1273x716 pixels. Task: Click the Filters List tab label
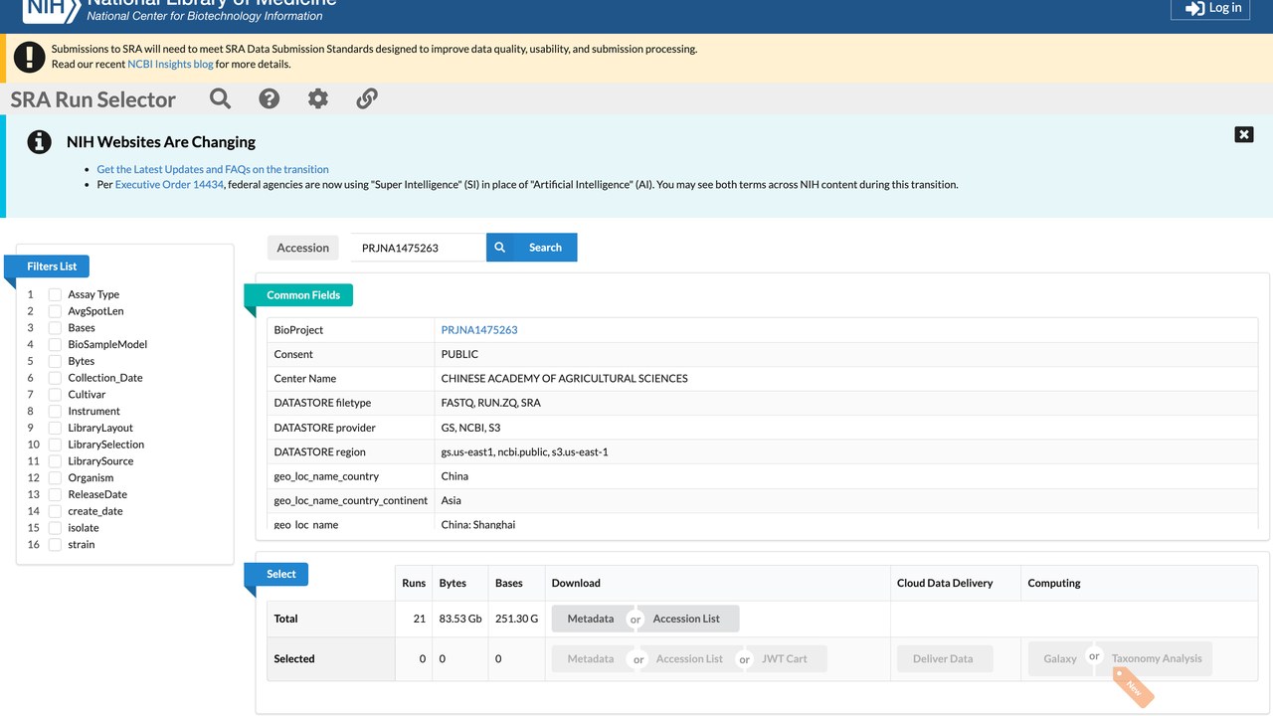pos(52,267)
